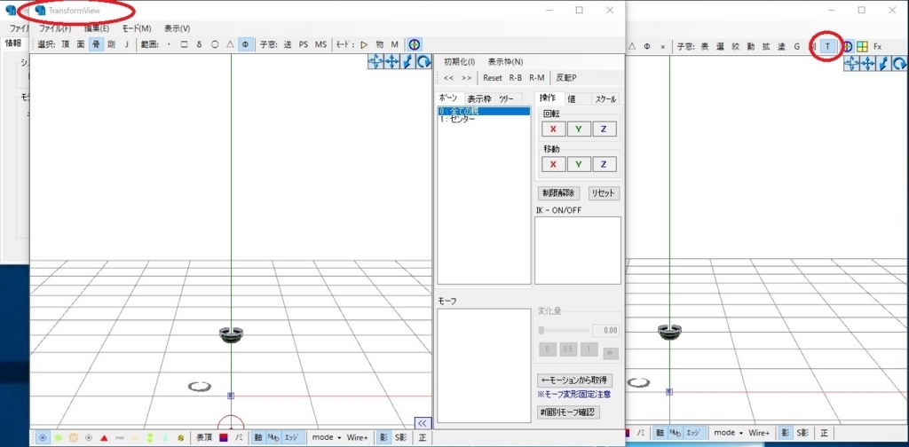Switch to the スケール tab

(x=605, y=99)
